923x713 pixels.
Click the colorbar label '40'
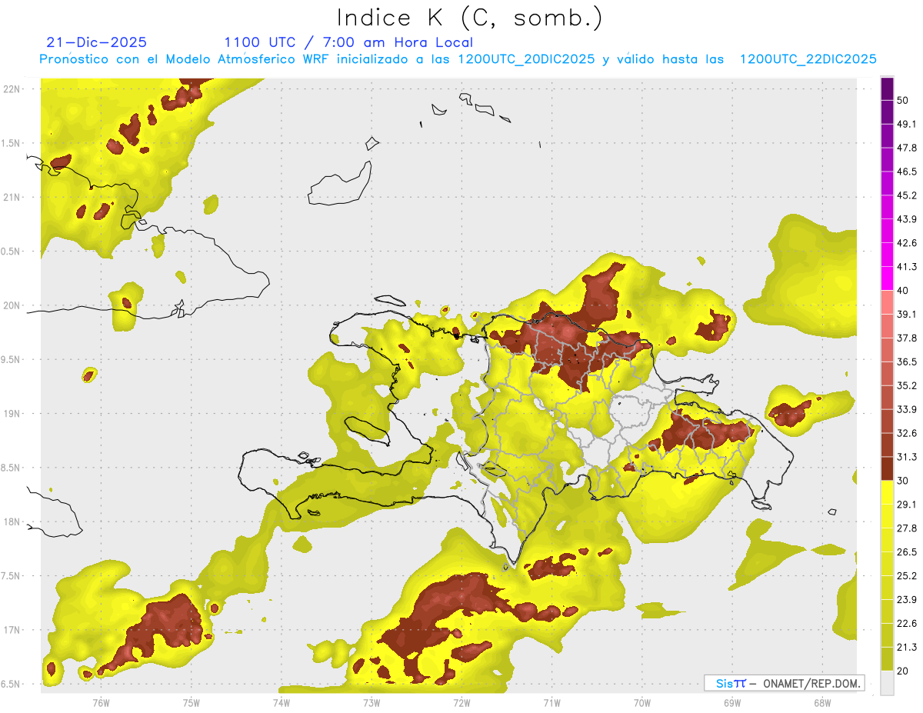(x=903, y=291)
